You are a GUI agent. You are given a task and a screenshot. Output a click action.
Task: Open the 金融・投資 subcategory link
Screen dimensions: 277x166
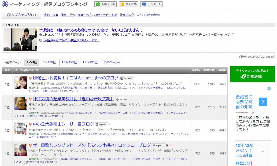pyautogui.click(x=51, y=15)
